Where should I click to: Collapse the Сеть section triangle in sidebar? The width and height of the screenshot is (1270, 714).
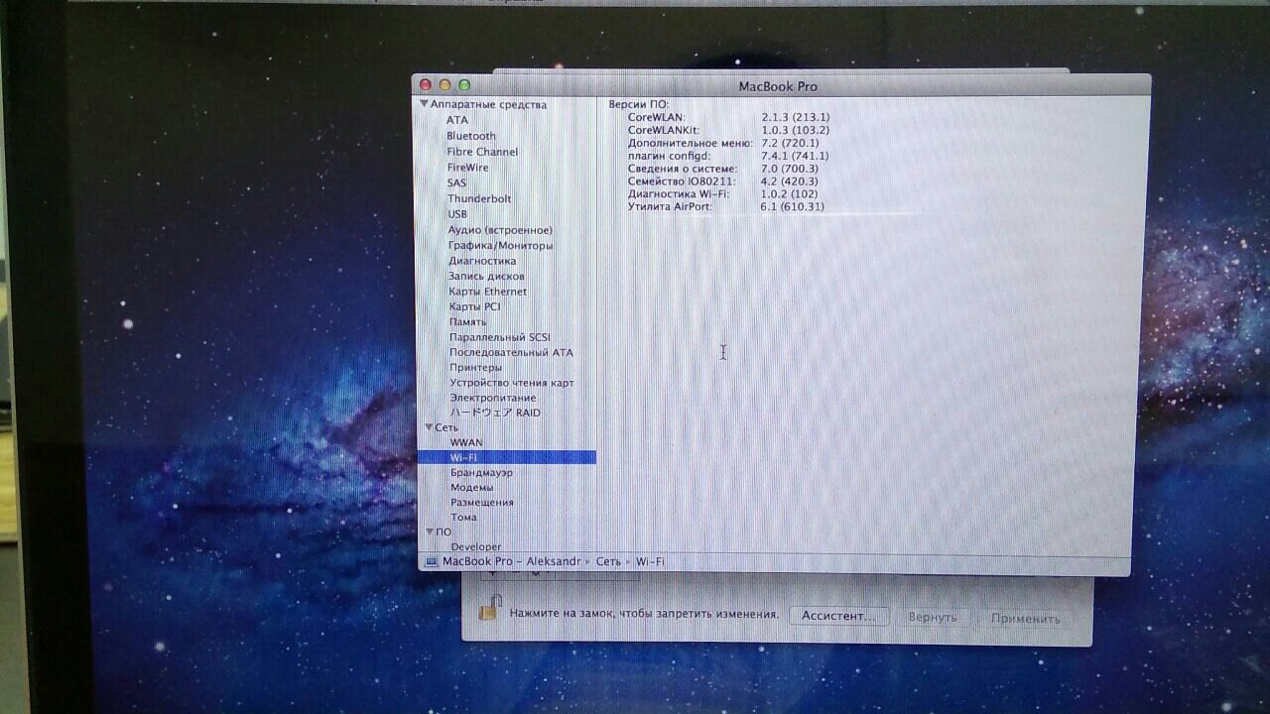pos(427,427)
